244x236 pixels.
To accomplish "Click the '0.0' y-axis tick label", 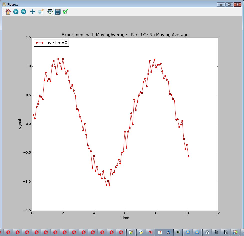I will [28, 124].
